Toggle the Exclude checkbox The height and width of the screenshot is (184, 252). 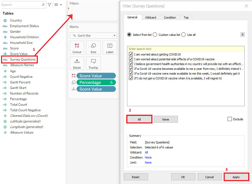(230, 119)
